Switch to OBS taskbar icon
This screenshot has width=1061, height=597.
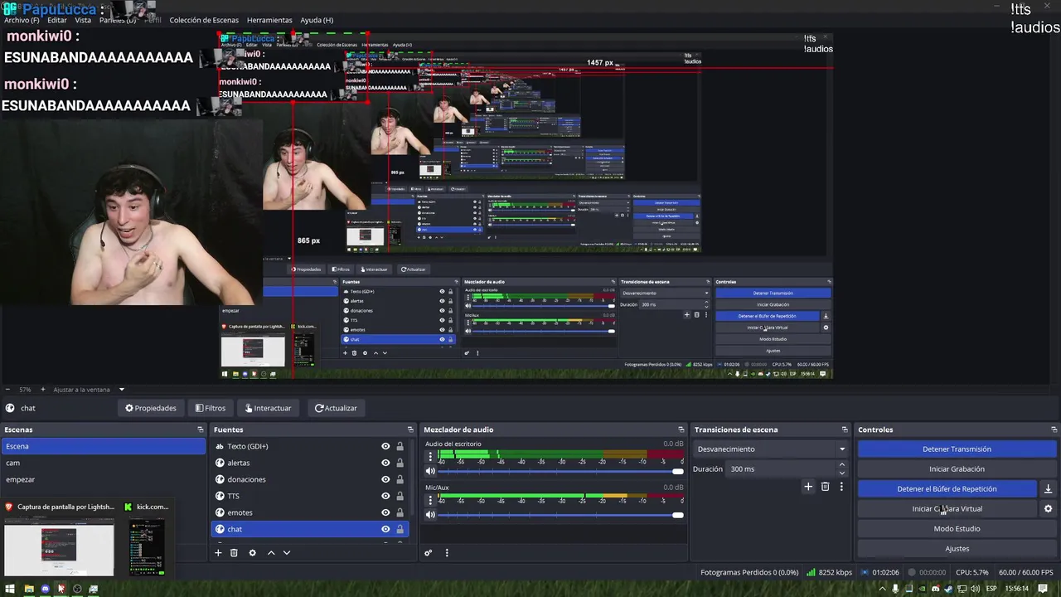click(x=77, y=589)
